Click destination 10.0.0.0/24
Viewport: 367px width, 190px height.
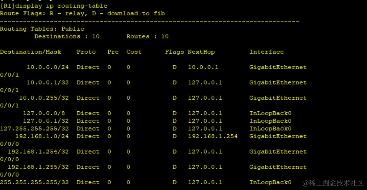coord(48,68)
